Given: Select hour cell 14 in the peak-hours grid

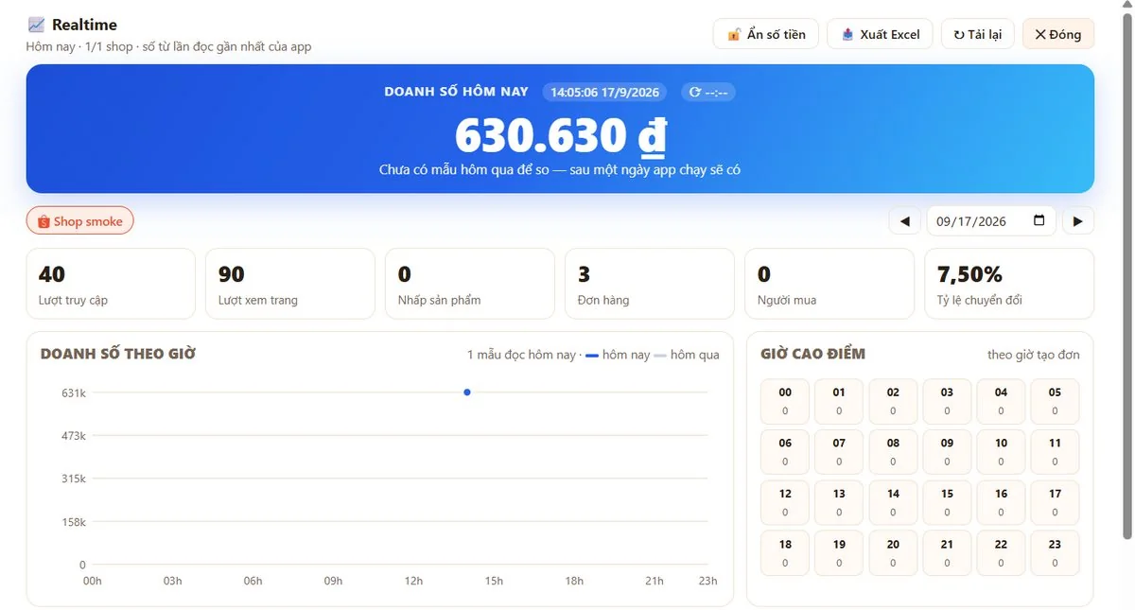Looking at the screenshot, I should (x=893, y=502).
